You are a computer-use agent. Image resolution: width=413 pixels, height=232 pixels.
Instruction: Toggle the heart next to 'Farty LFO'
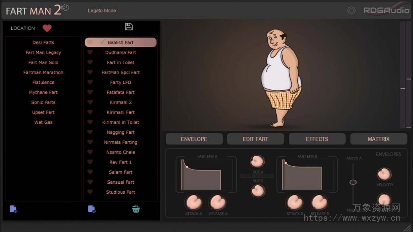tap(90, 82)
